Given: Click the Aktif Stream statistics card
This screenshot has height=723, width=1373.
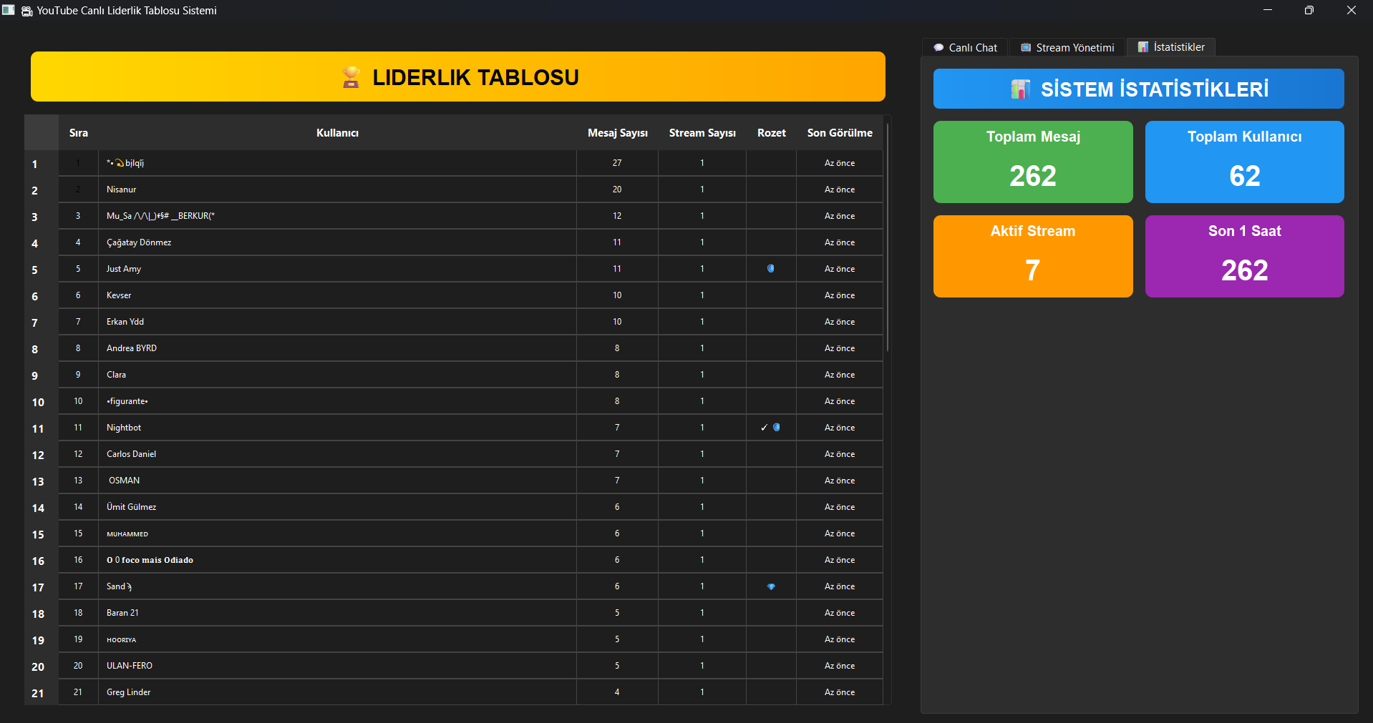Looking at the screenshot, I should click(x=1033, y=256).
